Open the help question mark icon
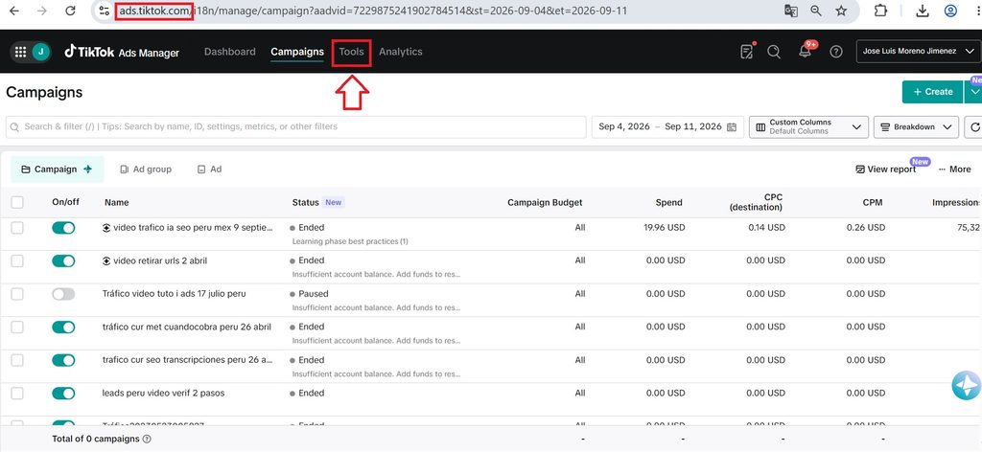The image size is (982, 452). [836, 52]
